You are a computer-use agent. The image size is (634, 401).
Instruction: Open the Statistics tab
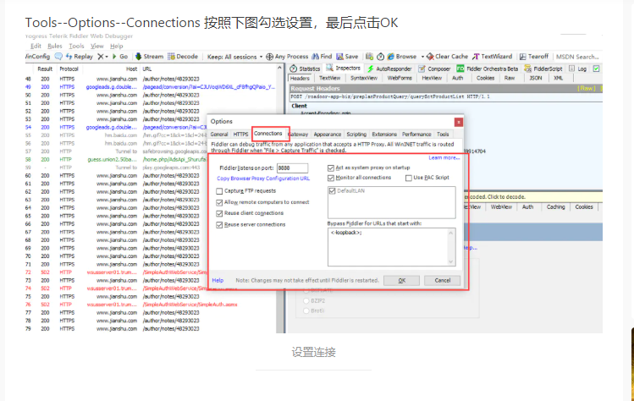(x=305, y=69)
